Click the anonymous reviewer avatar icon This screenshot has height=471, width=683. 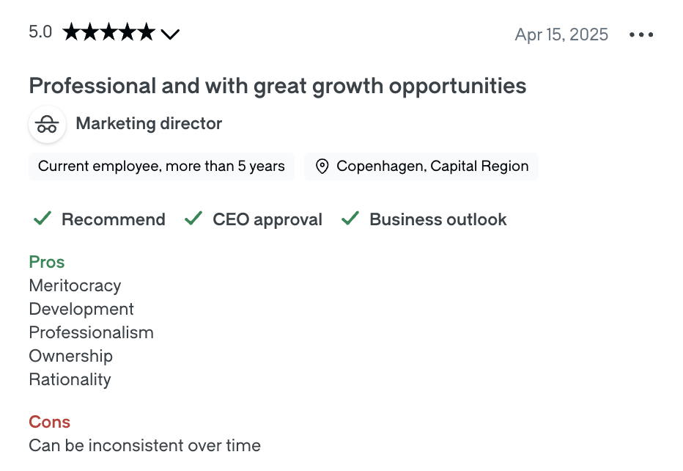47,124
